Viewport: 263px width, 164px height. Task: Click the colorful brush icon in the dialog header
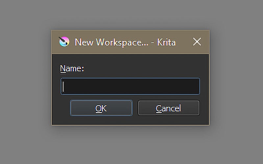64,42
